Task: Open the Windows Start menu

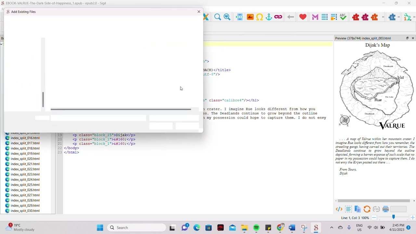Action: pos(100,227)
